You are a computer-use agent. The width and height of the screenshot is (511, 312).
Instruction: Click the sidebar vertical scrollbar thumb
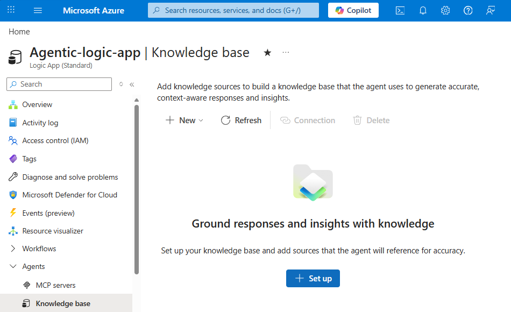[x=137, y=189]
